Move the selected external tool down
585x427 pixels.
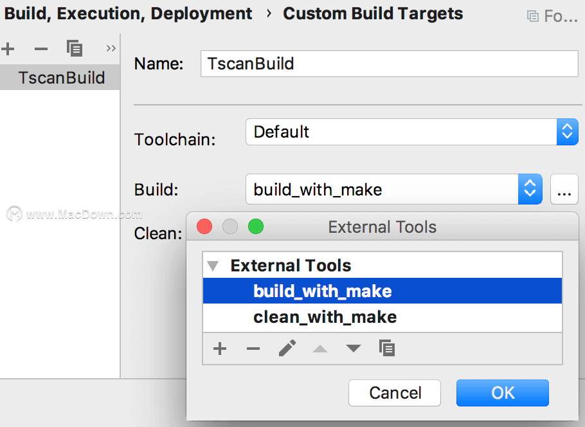[x=354, y=349]
